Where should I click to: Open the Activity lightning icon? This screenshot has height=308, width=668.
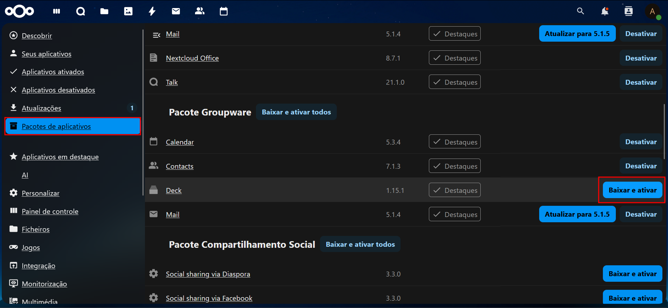point(152,11)
